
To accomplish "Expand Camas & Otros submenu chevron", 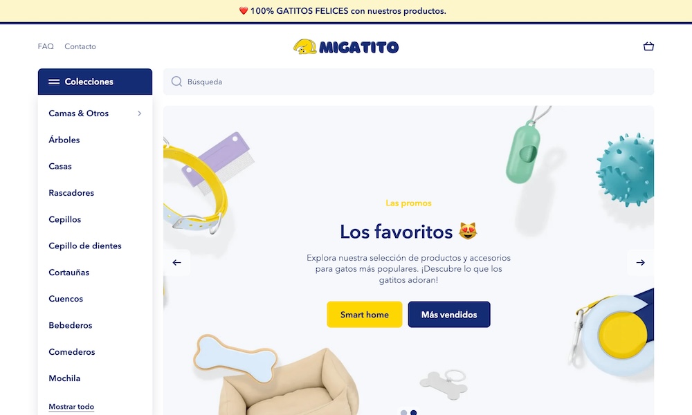I will tap(140, 113).
